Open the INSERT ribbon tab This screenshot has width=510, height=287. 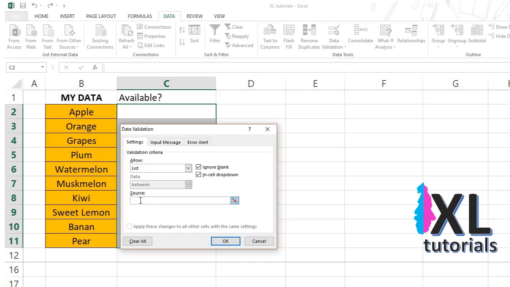point(67,16)
